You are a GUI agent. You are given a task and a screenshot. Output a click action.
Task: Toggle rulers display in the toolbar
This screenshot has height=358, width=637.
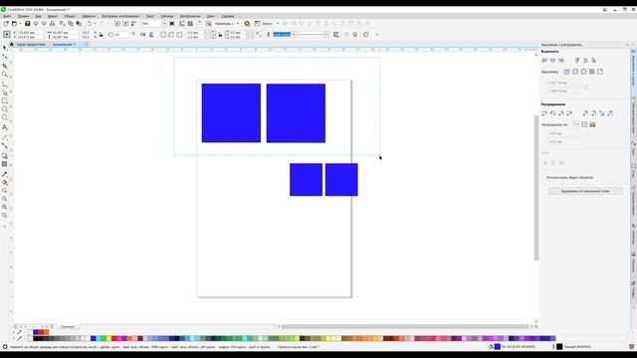(182, 24)
